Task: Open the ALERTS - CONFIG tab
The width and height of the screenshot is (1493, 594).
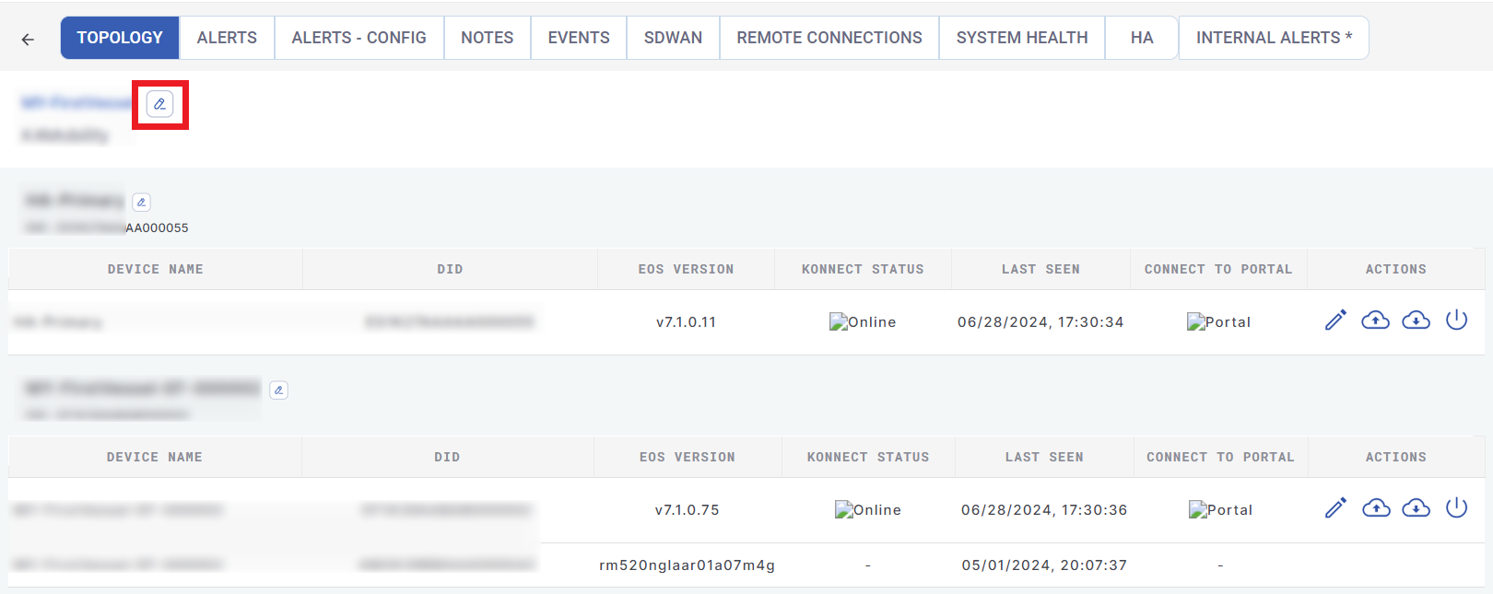Action: (x=359, y=38)
